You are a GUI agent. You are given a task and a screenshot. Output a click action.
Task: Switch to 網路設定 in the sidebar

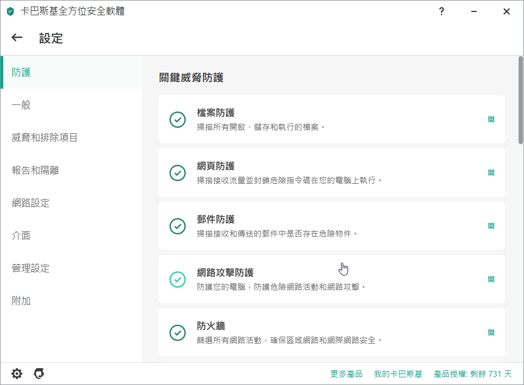tap(31, 203)
